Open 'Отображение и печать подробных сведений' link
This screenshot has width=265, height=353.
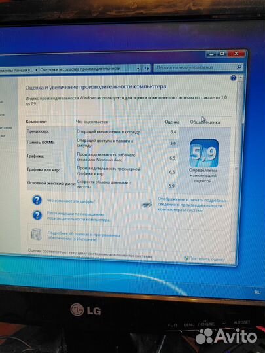click(192, 205)
